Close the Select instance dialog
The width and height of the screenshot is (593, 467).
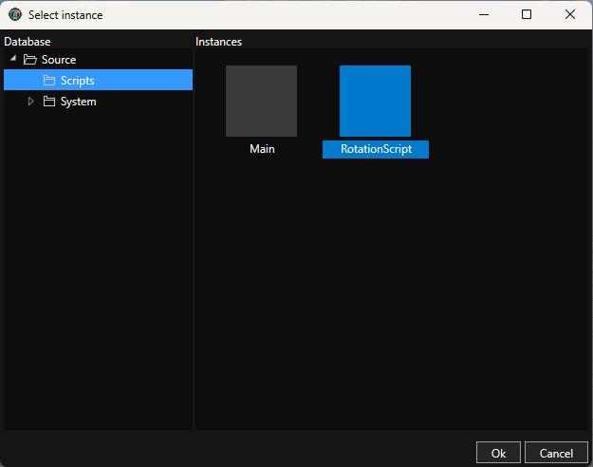(x=570, y=15)
